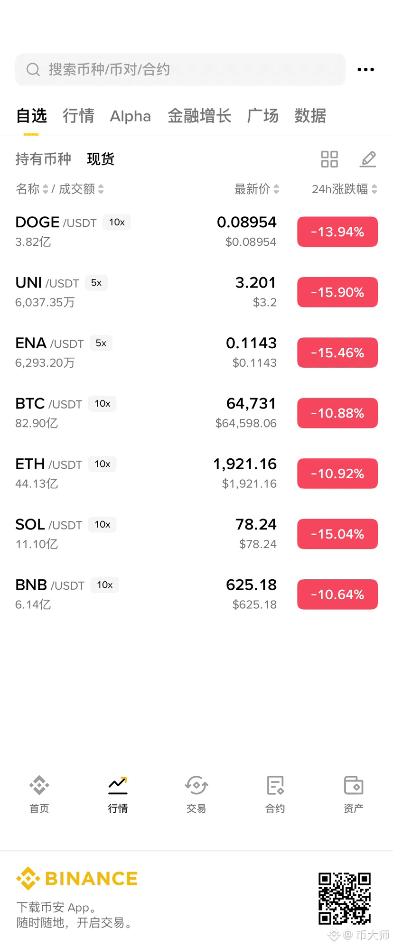The width and height of the screenshot is (393, 947).
Task: Toggle BTC -10.88% change badge
Action: point(337,413)
